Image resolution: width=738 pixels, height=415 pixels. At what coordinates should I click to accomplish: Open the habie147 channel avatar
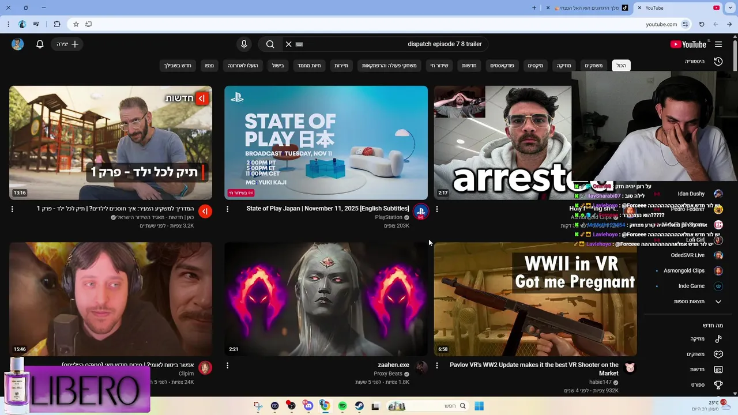pyautogui.click(x=630, y=368)
